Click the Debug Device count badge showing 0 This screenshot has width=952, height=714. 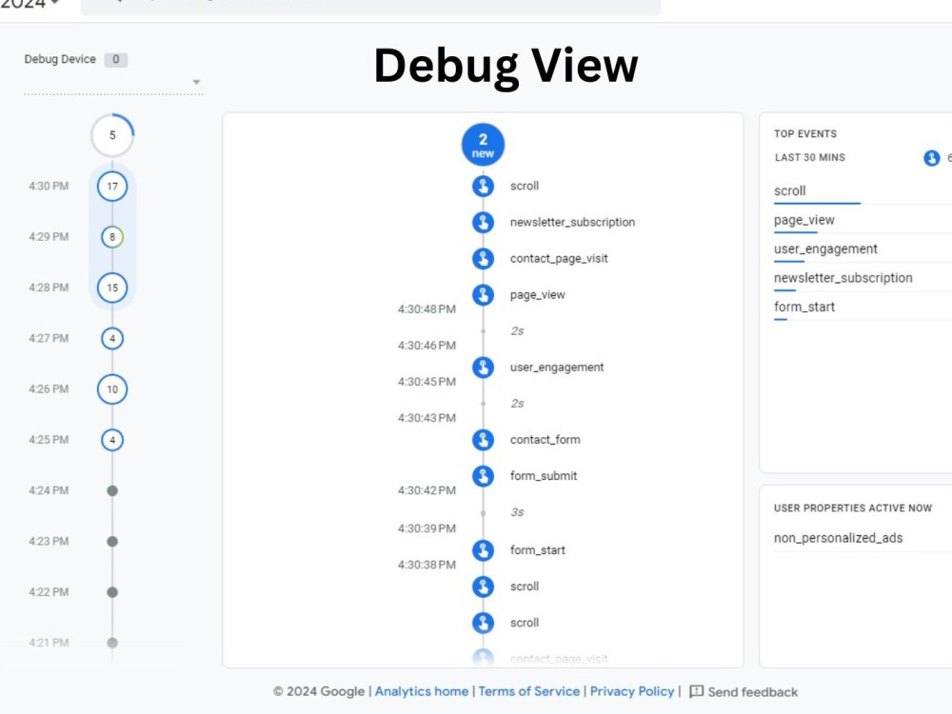pos(115,59)
